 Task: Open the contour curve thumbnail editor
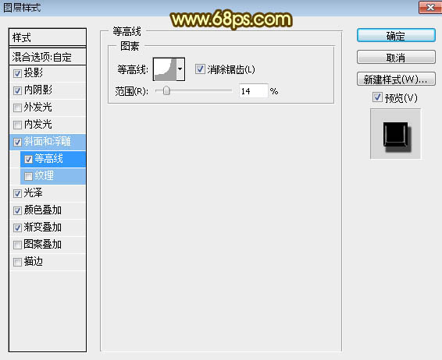[165, 69]
